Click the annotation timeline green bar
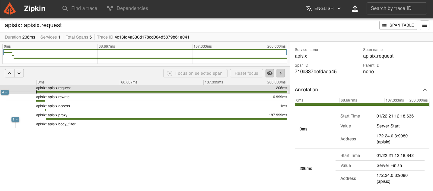This screenshot has height=191, width=433. [x=362, y=104]
